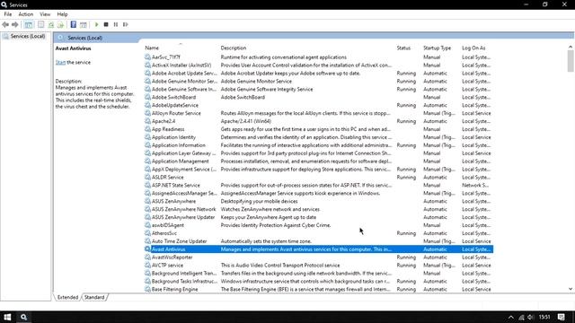Click the Start the service link

pyautogui.click(x=60, y=62)
